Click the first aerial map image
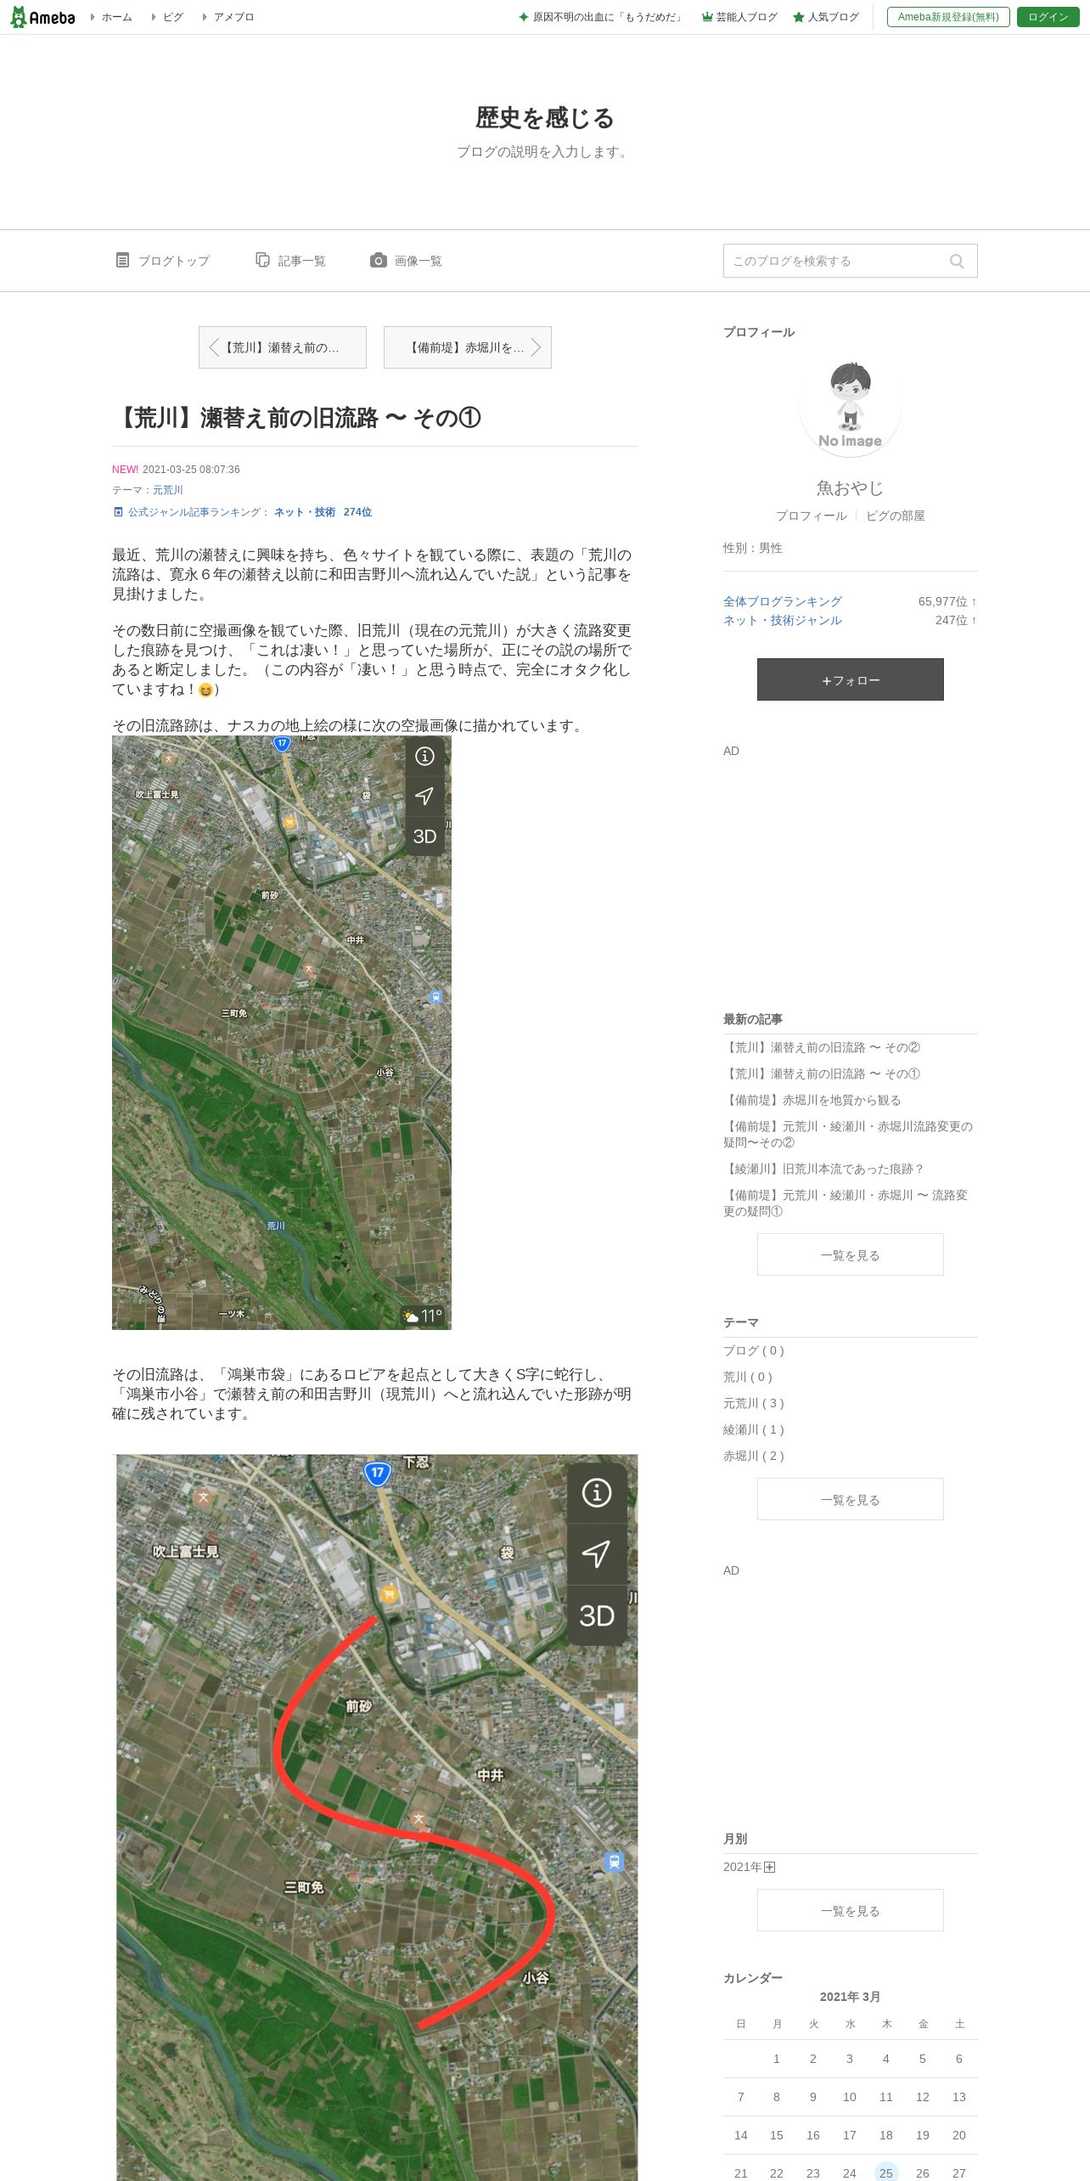 282,1033
